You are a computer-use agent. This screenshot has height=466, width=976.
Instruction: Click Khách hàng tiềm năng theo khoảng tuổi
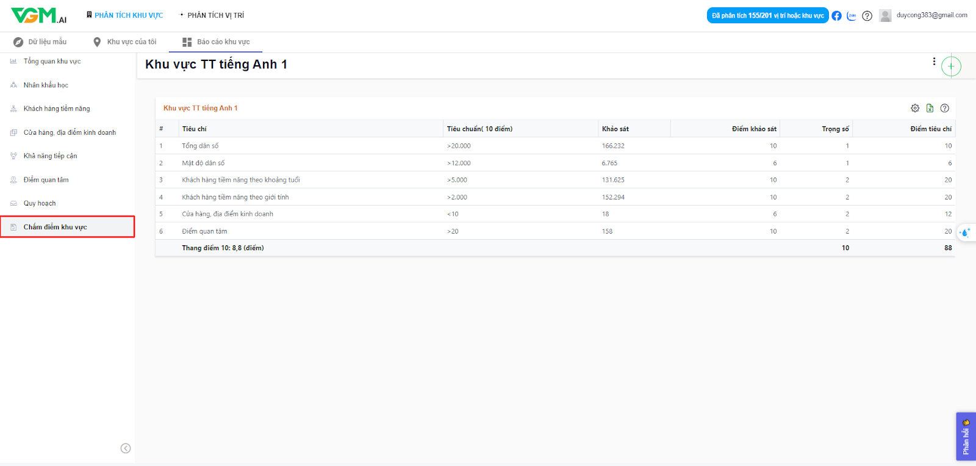241,180
